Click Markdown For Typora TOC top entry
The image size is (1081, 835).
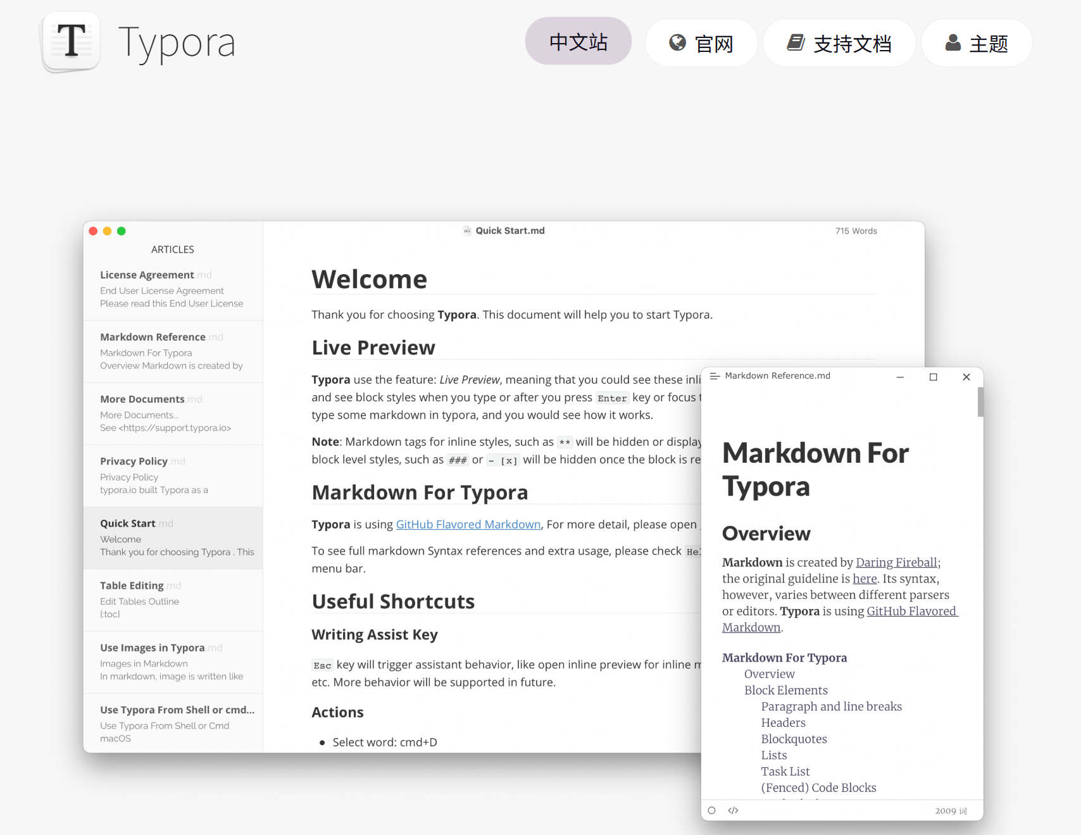(784, 658)
